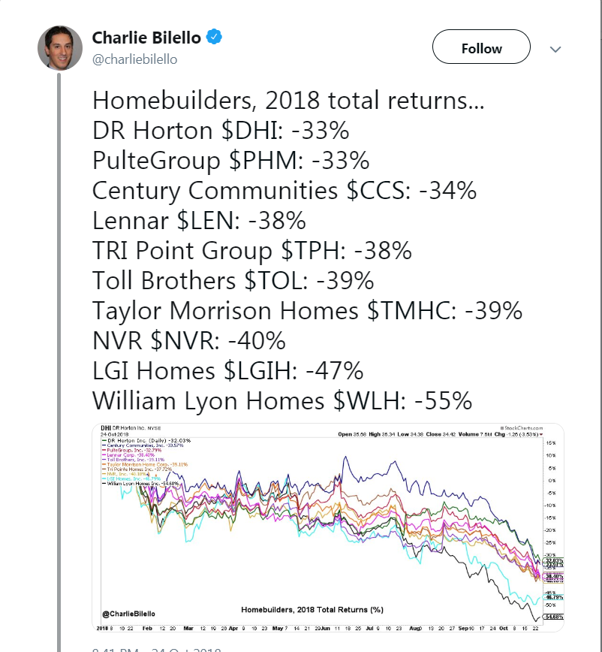
Task: Select the $CCS cashtag link
Action: 379,191
